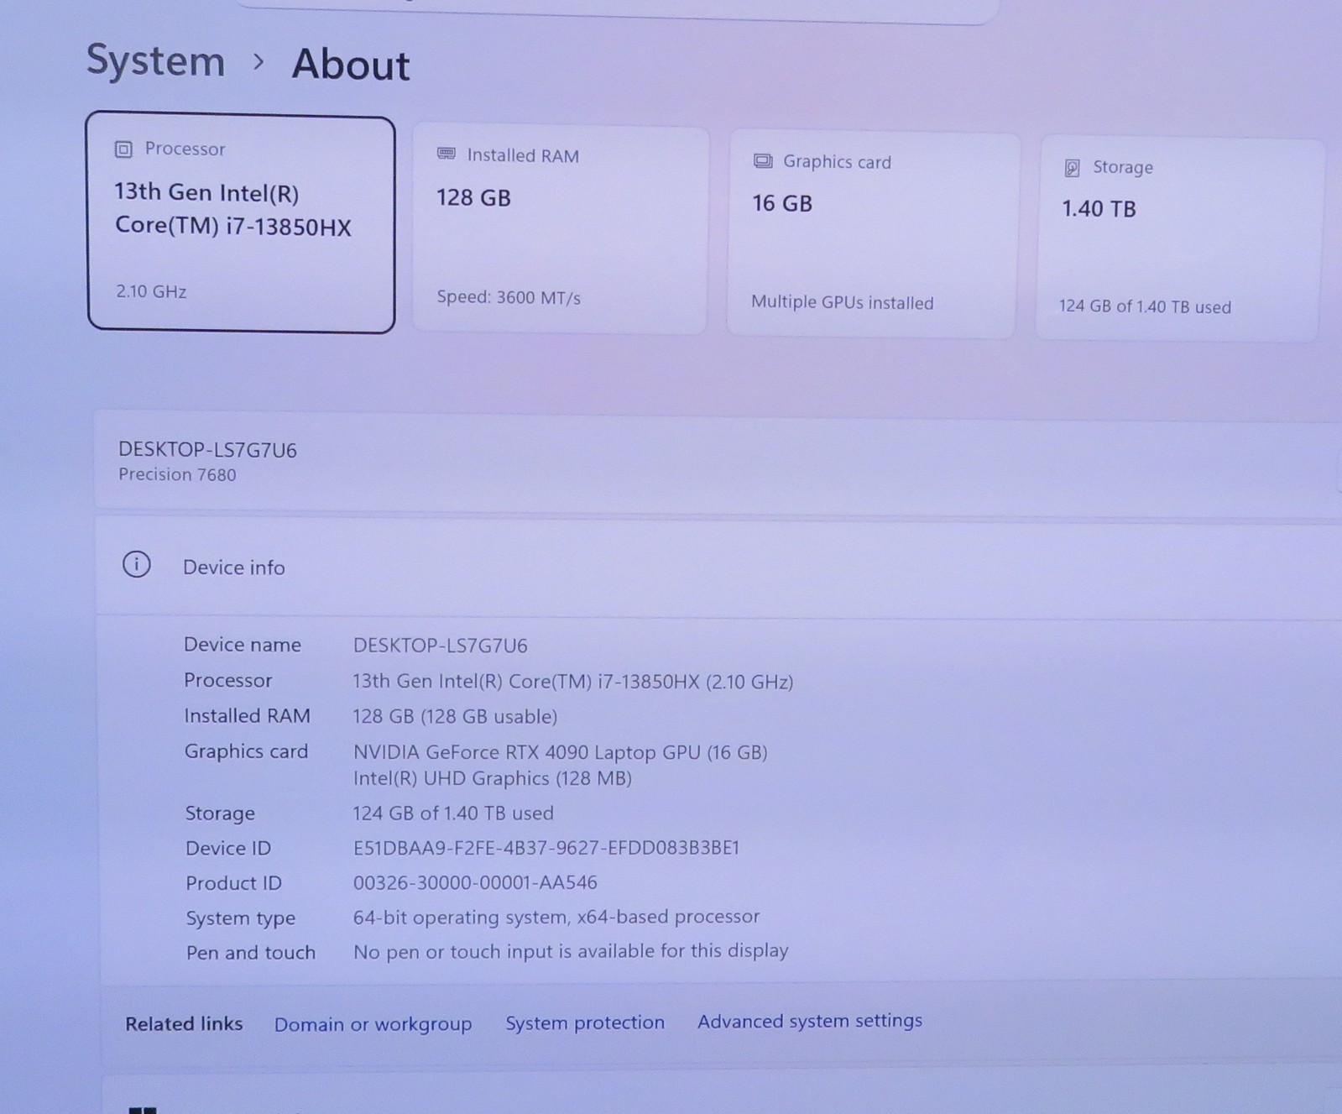Select the Installed RAM 128 GB card
The width and height of the screenshot is (1342, 1114).
561,229
